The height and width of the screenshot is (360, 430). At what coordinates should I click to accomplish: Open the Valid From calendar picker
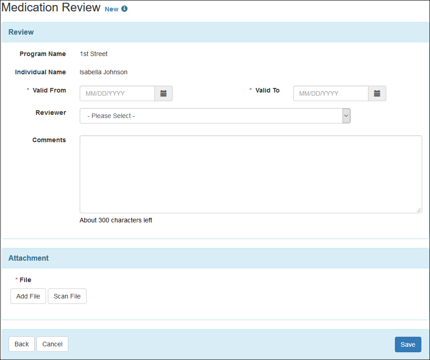(x=164, y=93)
